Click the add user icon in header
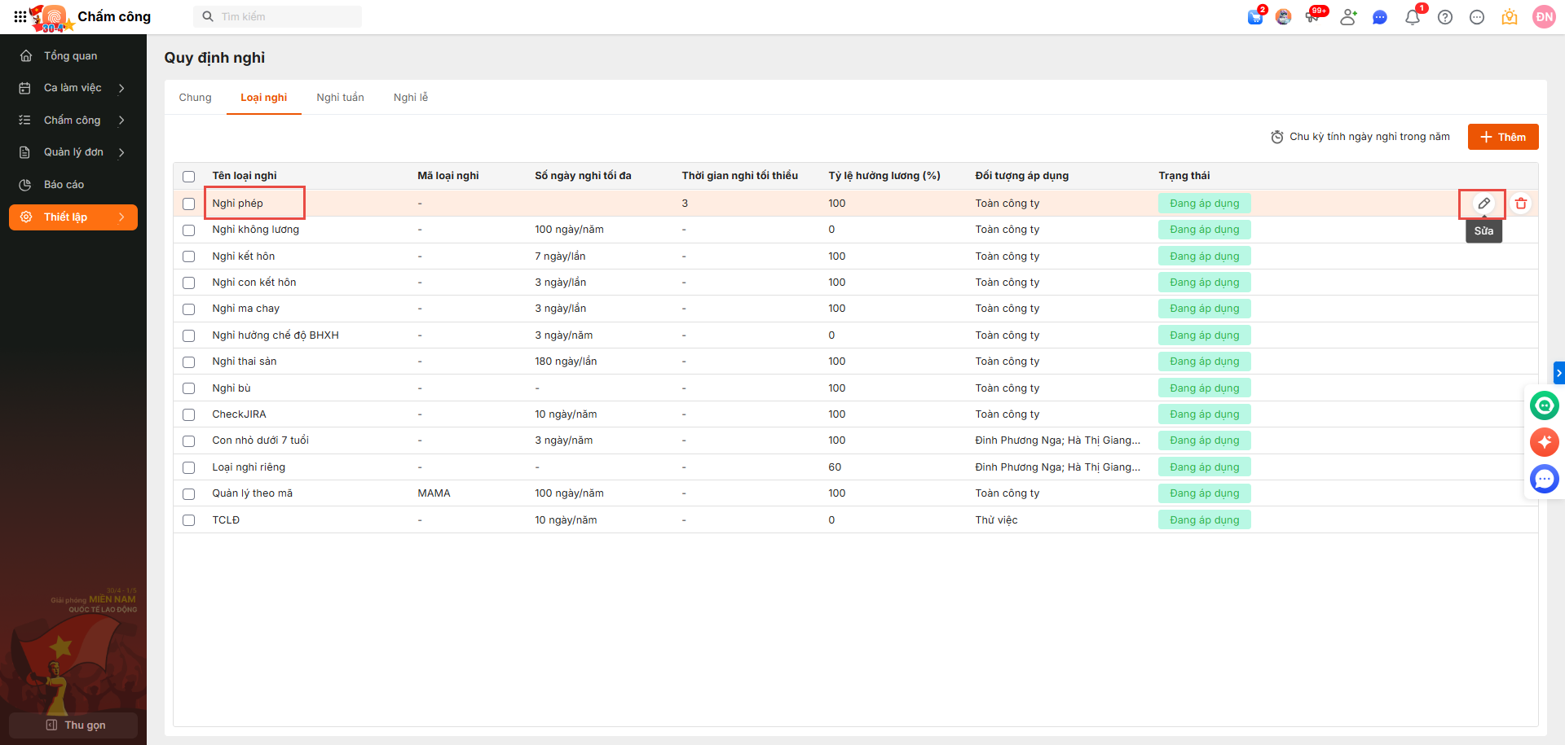1565x745 pixels. pos(1348,17)
